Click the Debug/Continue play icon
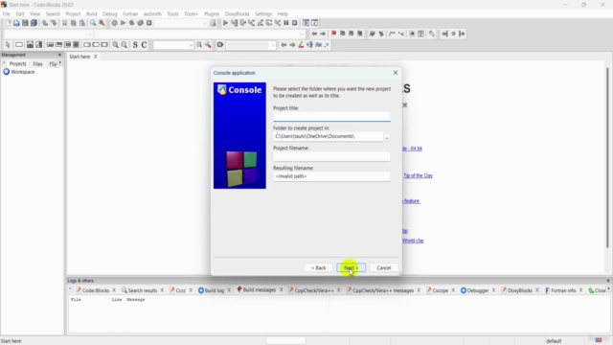Viewport: 613px width, 345px height. tap(225, 23)
